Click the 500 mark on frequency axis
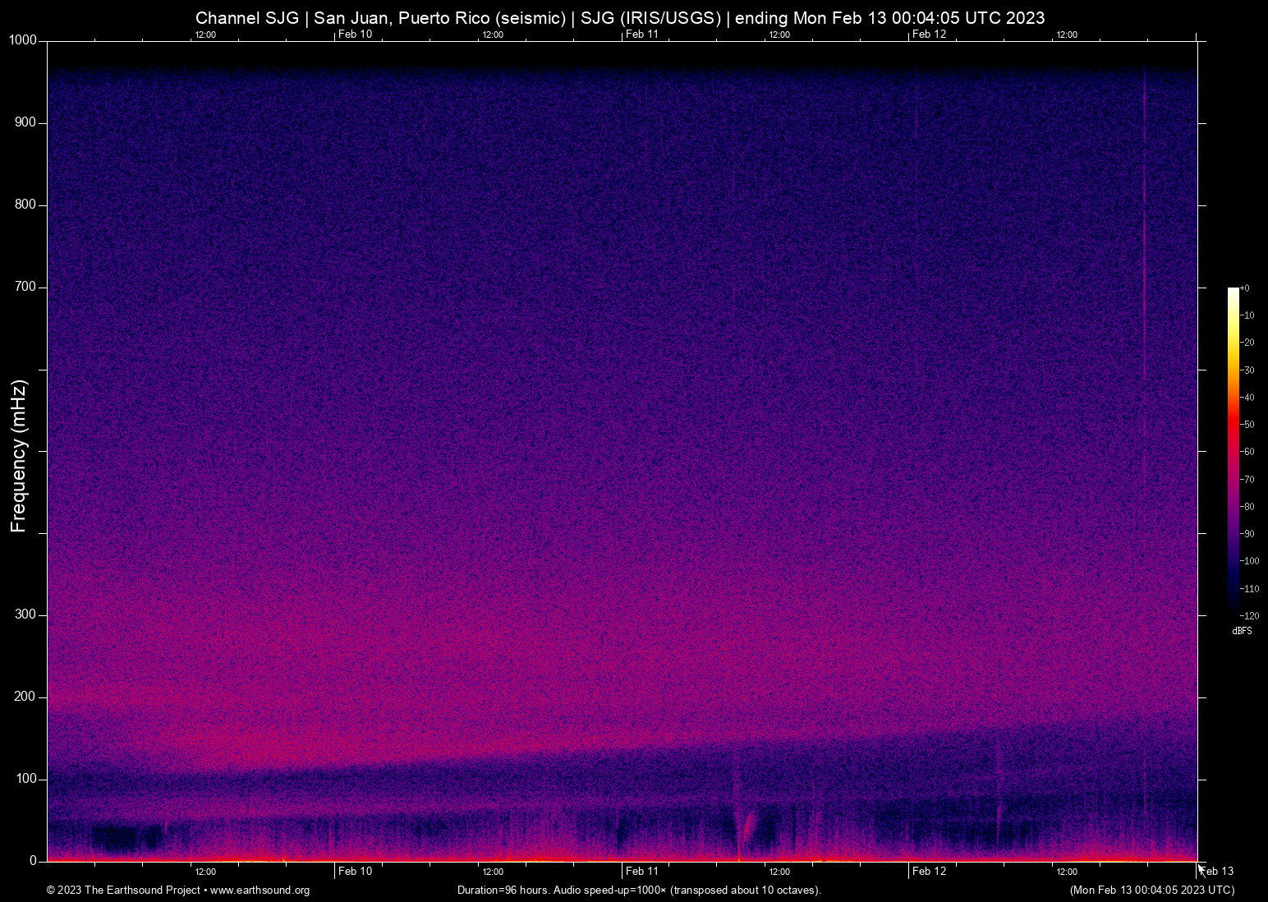This screenshot has height=902, width=1268. [41, 451]
